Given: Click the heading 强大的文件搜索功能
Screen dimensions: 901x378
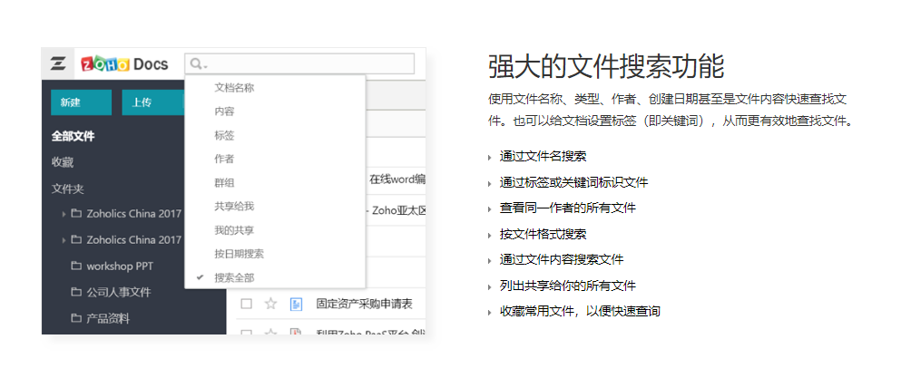Looking at the screenshot, I should pyautogui.click(x=606, y=66).
